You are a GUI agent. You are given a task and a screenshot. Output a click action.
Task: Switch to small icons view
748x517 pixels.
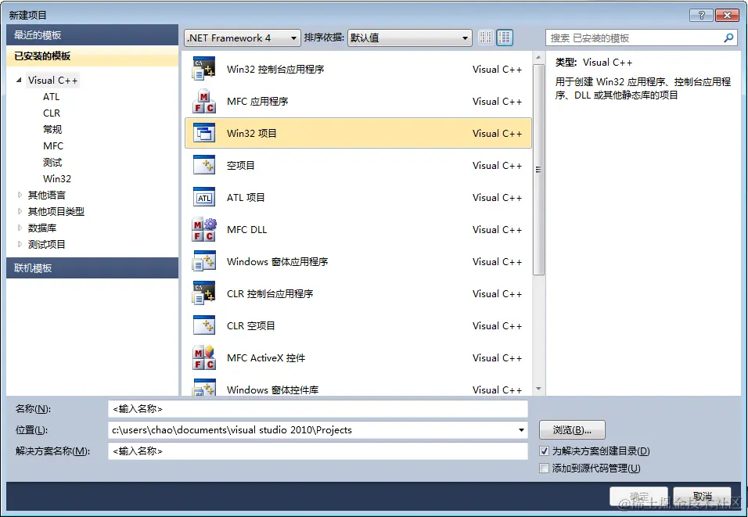(x=486, y=38)
